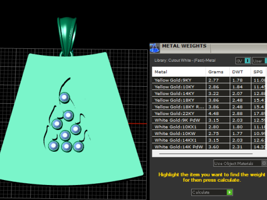This screenshot has height=200, width=267.
Task: Click DWT value 2.31
Action: 238,147
